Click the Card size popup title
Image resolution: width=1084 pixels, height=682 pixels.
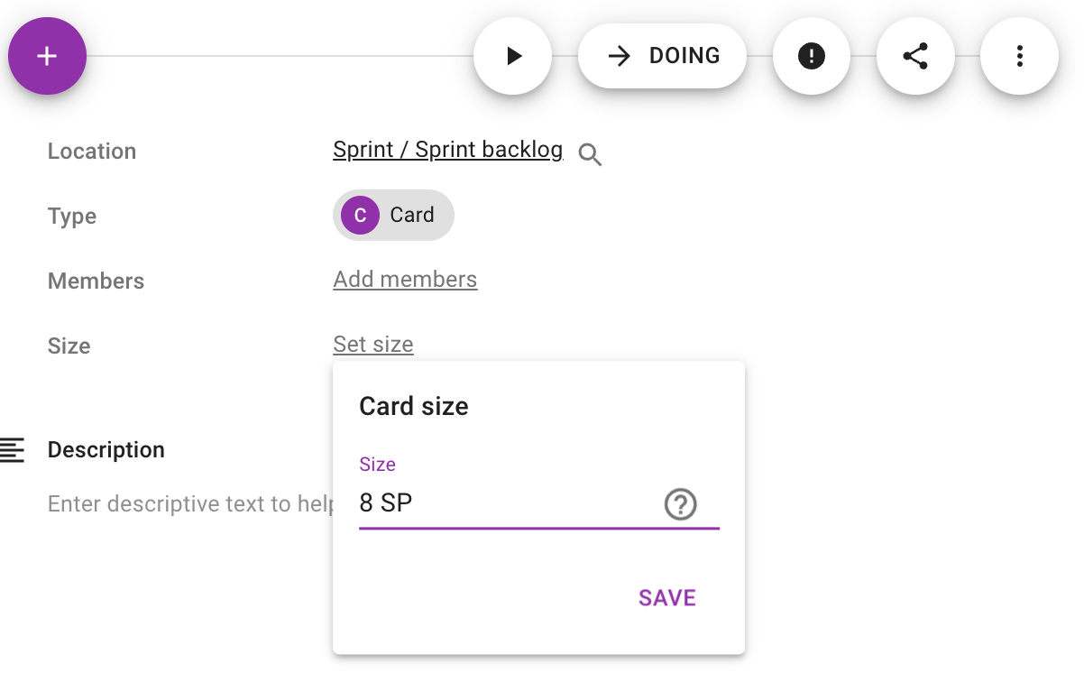pyautogui.click(x=414, y=406)
